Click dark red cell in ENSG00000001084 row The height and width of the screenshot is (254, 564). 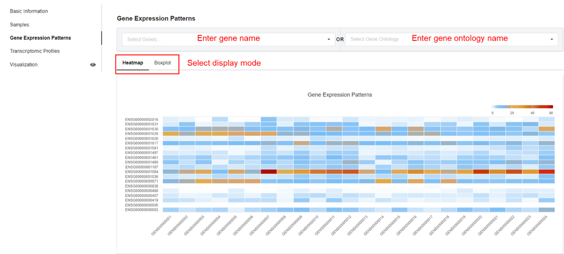point(269,172)
